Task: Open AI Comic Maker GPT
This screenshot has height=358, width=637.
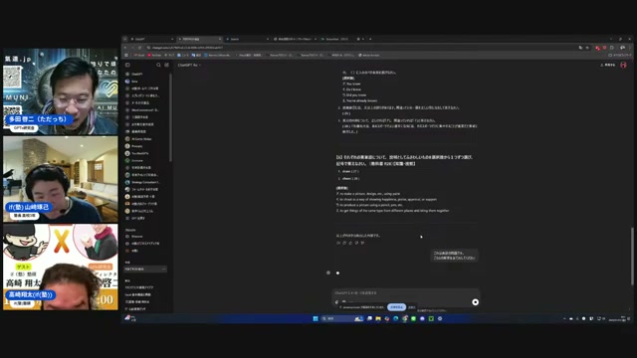Action: [145, 139]
